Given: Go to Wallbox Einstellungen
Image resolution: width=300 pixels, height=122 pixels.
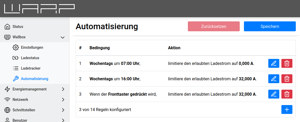Looking at the screenshot, I should [32, 47].
